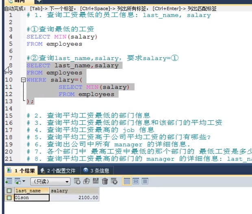Image resolution: width=252 pixels, height=214 pixels.
Task: Open the read-only (只读) mode dropdown
Action: 50,182
